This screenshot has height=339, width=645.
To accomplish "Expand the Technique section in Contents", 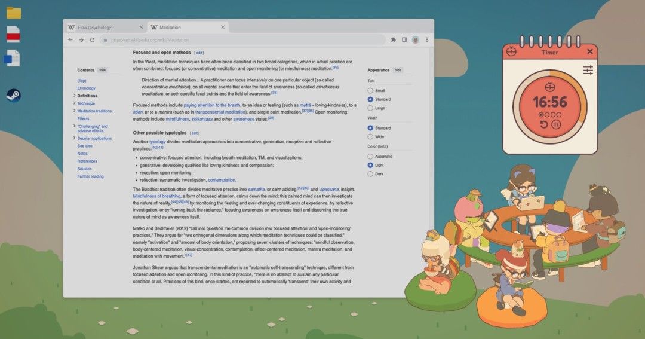I will pos(74,103).
